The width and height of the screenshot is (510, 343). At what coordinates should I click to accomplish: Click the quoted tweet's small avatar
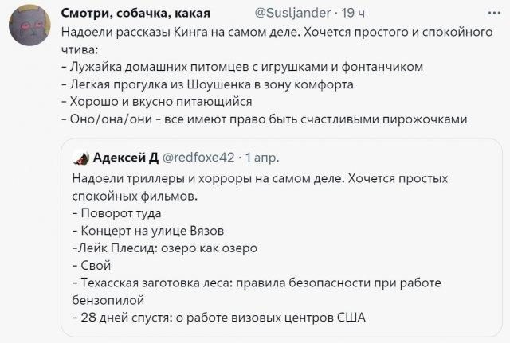[x=80, y=157]
